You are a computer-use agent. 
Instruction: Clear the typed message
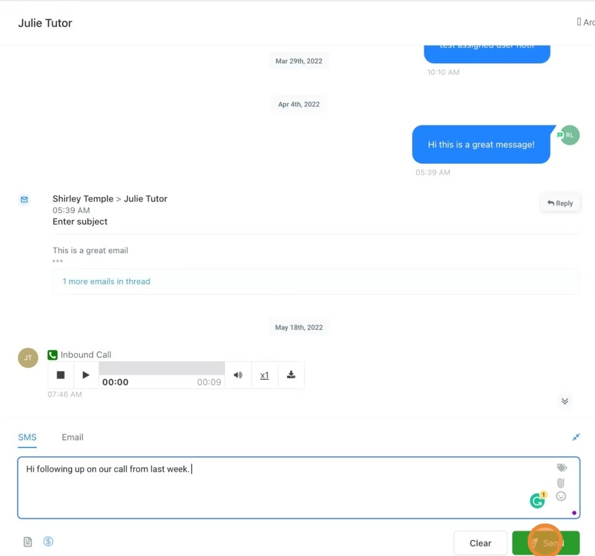coord(480,543)
